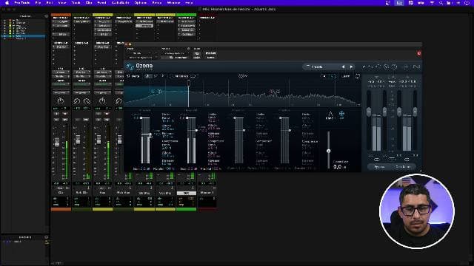
Task: Select the blue crosshair All-bands icon
Action: pos(341,115)
